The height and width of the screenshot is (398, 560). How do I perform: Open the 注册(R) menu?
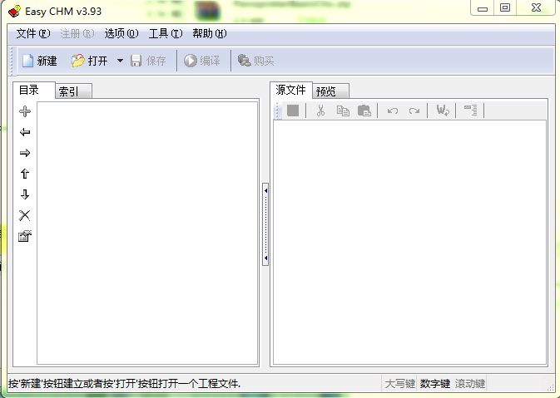click(77, 33)
